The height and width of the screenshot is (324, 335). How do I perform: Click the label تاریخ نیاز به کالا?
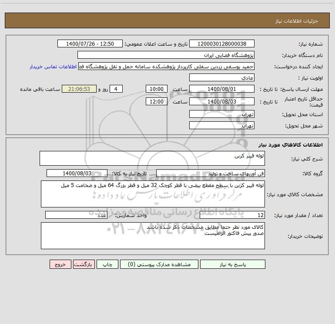pos(130,174)
